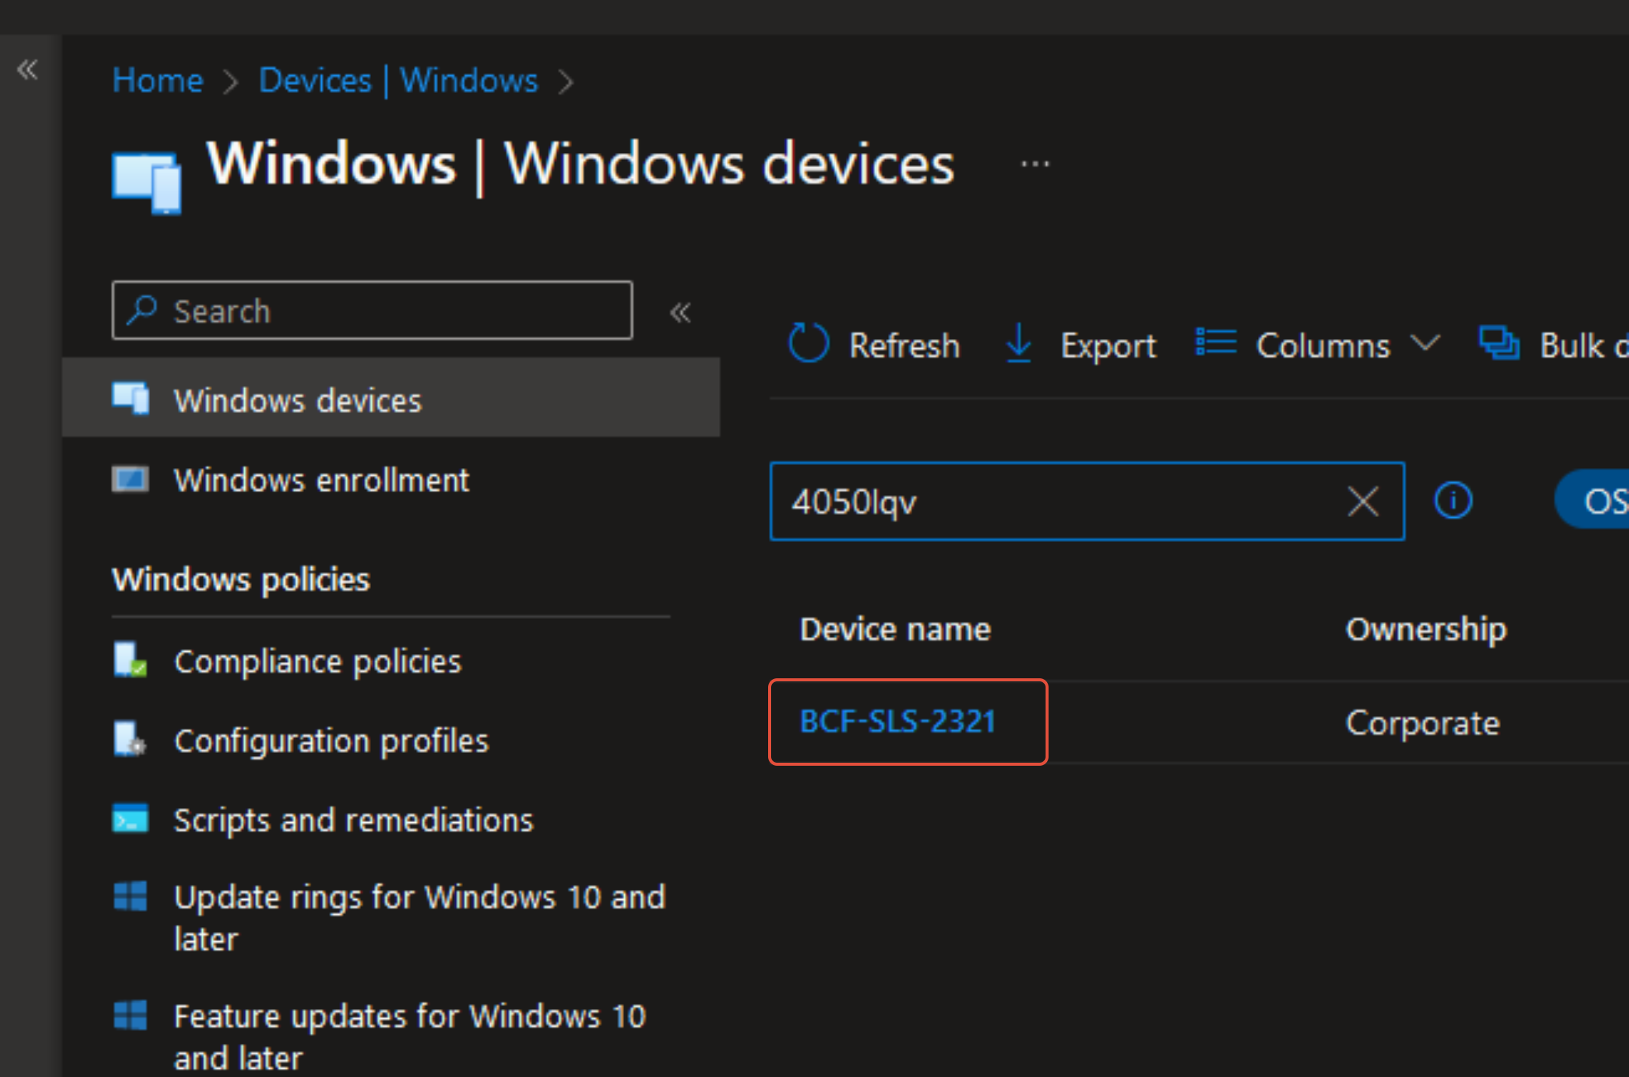Image resolution: width=1629 pixels, height=1077 pixels.
Task: Open Scripts and remediations
Action: 354,820
